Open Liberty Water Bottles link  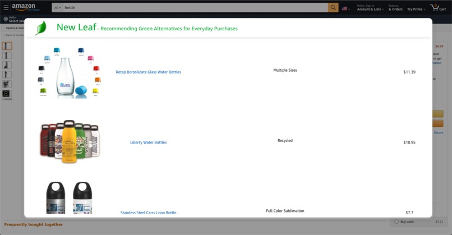(148, 142)
